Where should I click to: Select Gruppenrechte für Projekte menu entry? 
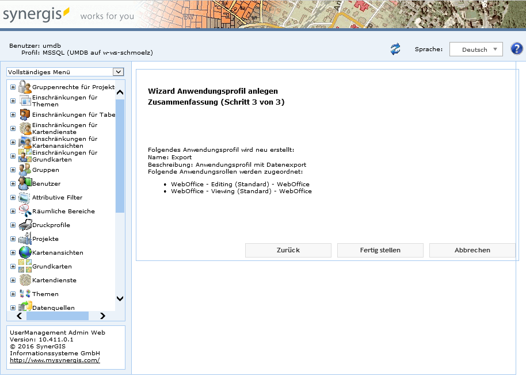(73, 87)
